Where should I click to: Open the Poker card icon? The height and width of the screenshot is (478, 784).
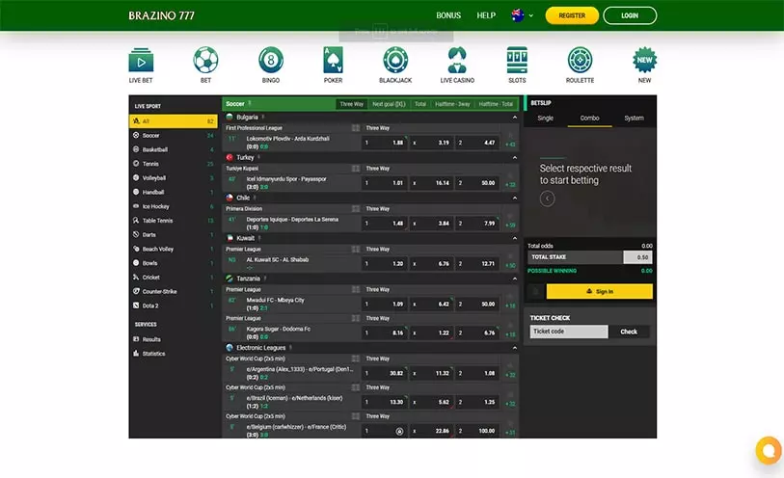tap(333, 60)
